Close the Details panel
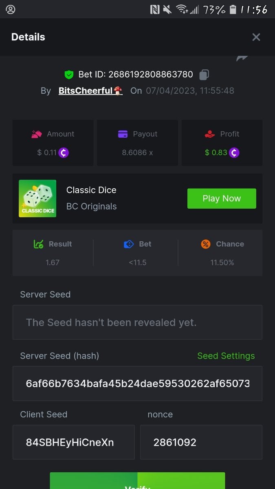This screenshot has width=275, height=489. coord(256,37)
